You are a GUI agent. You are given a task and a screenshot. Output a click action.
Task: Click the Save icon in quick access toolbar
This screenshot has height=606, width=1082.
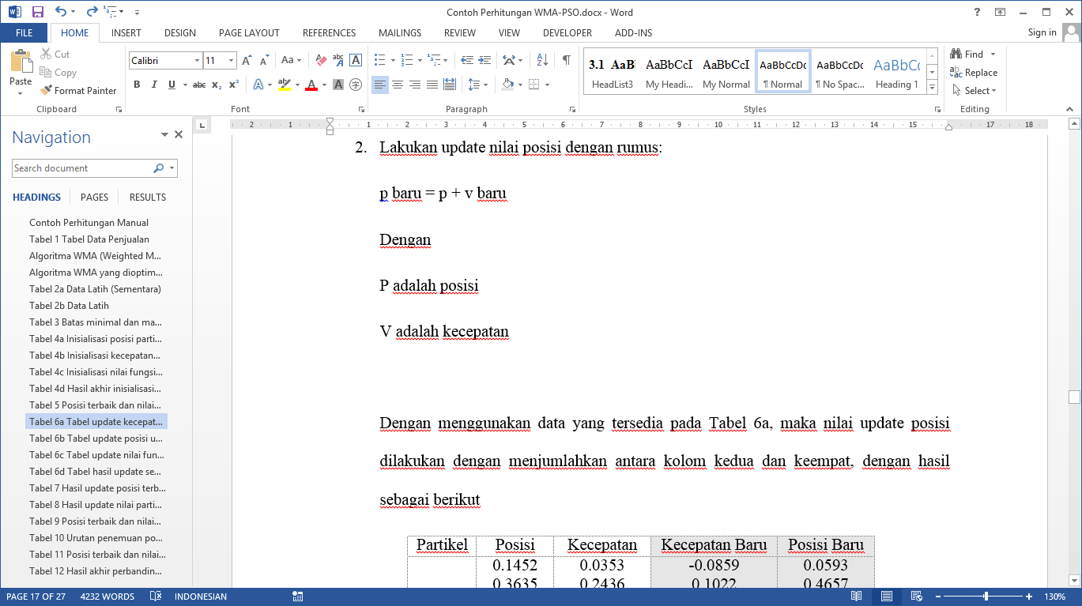(38, 12)
